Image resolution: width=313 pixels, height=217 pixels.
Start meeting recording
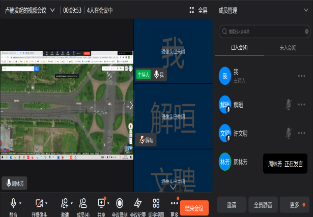coord(120,203)
